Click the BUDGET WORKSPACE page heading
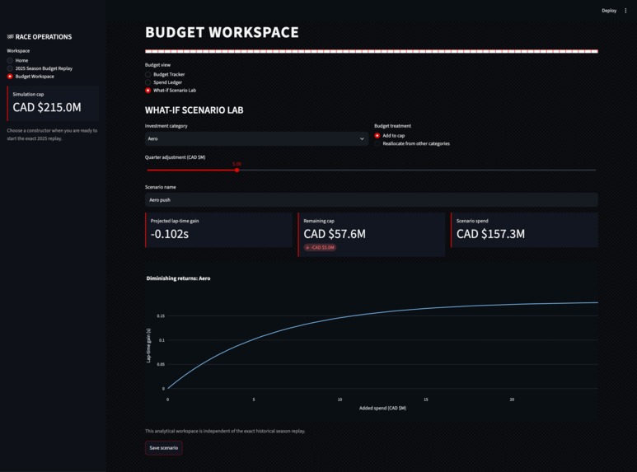 (222, 32)
